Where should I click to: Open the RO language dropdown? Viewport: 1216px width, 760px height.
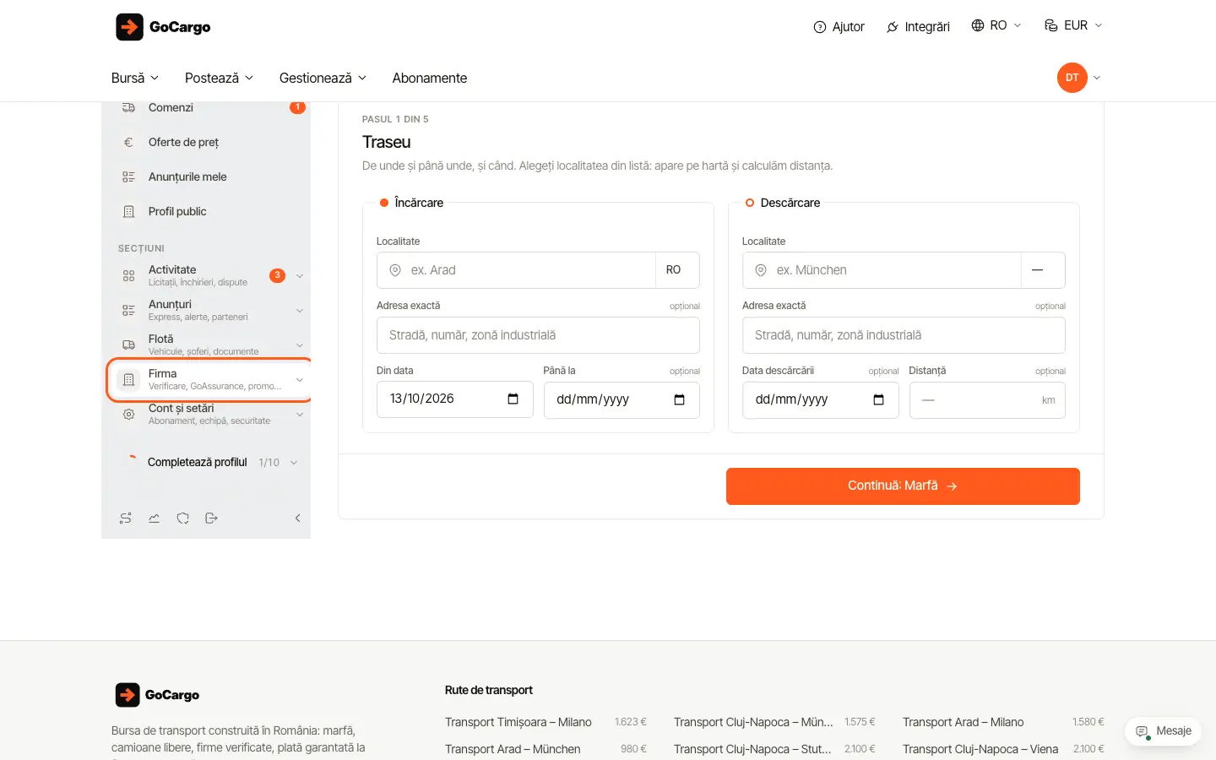click(x=996, y=25)
